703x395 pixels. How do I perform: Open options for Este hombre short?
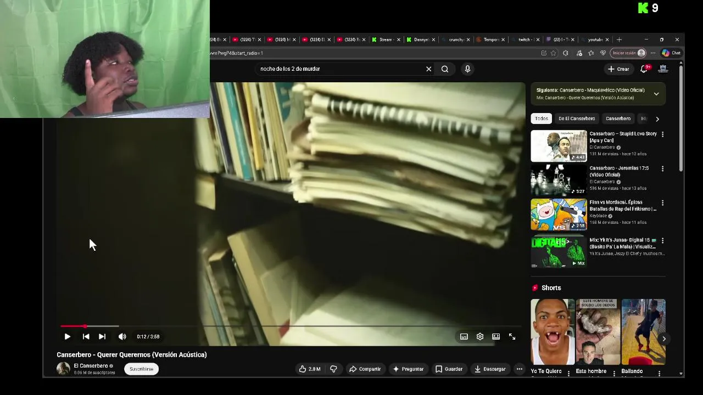point(614,374)
